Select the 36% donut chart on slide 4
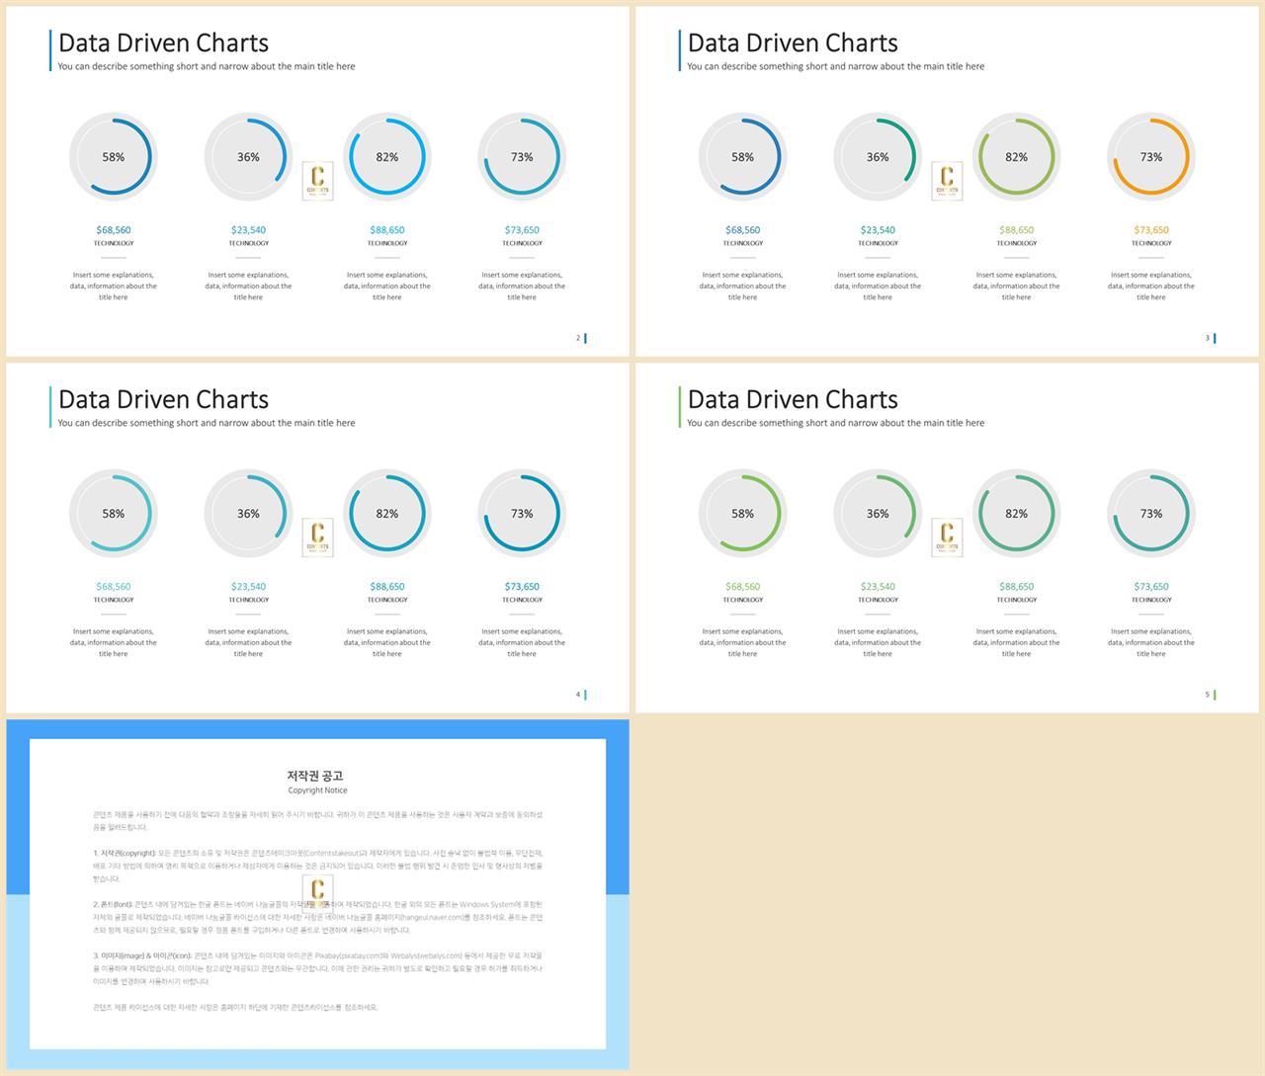 click(248, 514)
